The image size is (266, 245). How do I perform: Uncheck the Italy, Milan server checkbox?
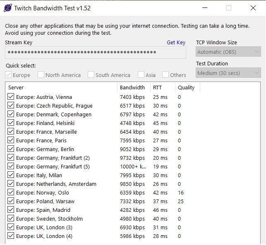(11, 175)
